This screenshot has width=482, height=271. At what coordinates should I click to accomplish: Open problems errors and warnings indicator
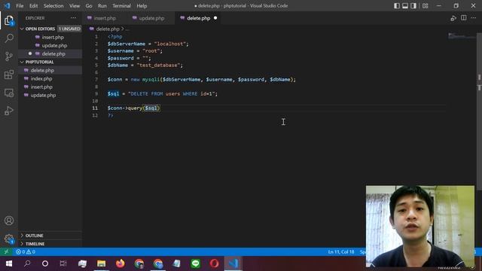[x=26, y=252]
